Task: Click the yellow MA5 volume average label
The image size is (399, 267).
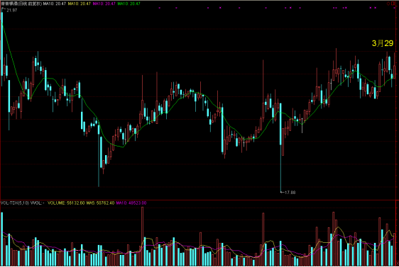Action: tap(100, 203)
